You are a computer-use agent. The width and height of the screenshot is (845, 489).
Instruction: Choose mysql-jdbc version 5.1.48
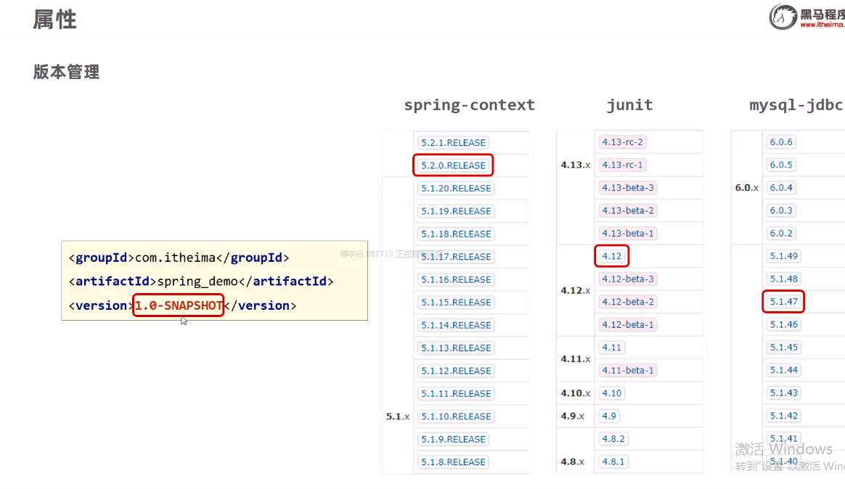point(783,279)
